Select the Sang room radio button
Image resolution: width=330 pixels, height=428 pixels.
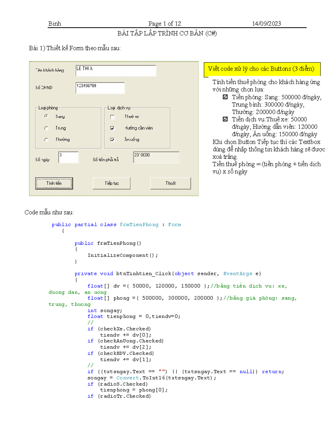46,116
